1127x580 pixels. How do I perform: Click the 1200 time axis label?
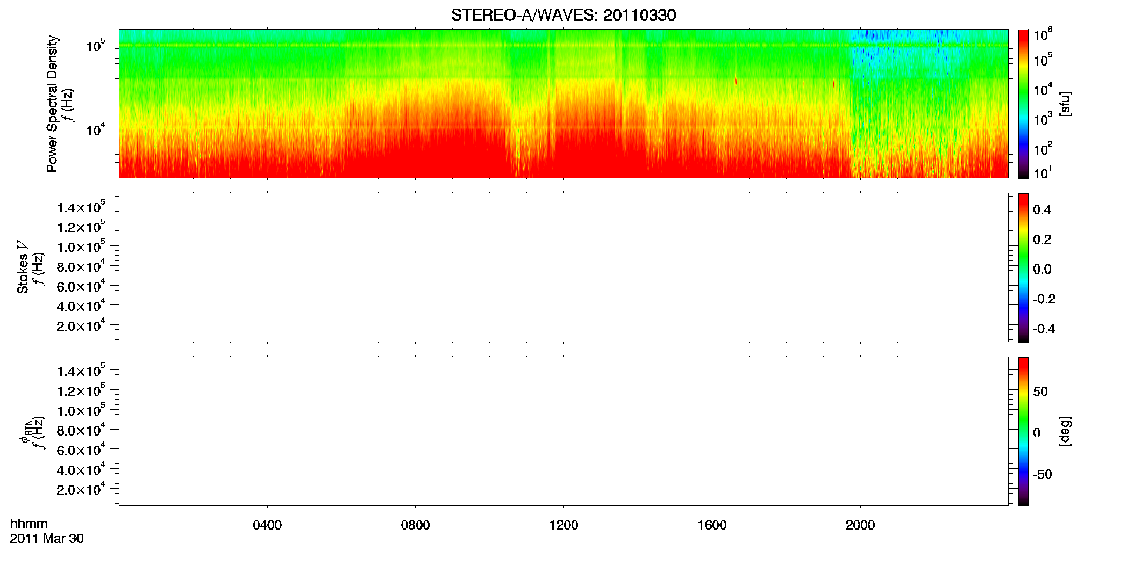click(x=563, y=525)
